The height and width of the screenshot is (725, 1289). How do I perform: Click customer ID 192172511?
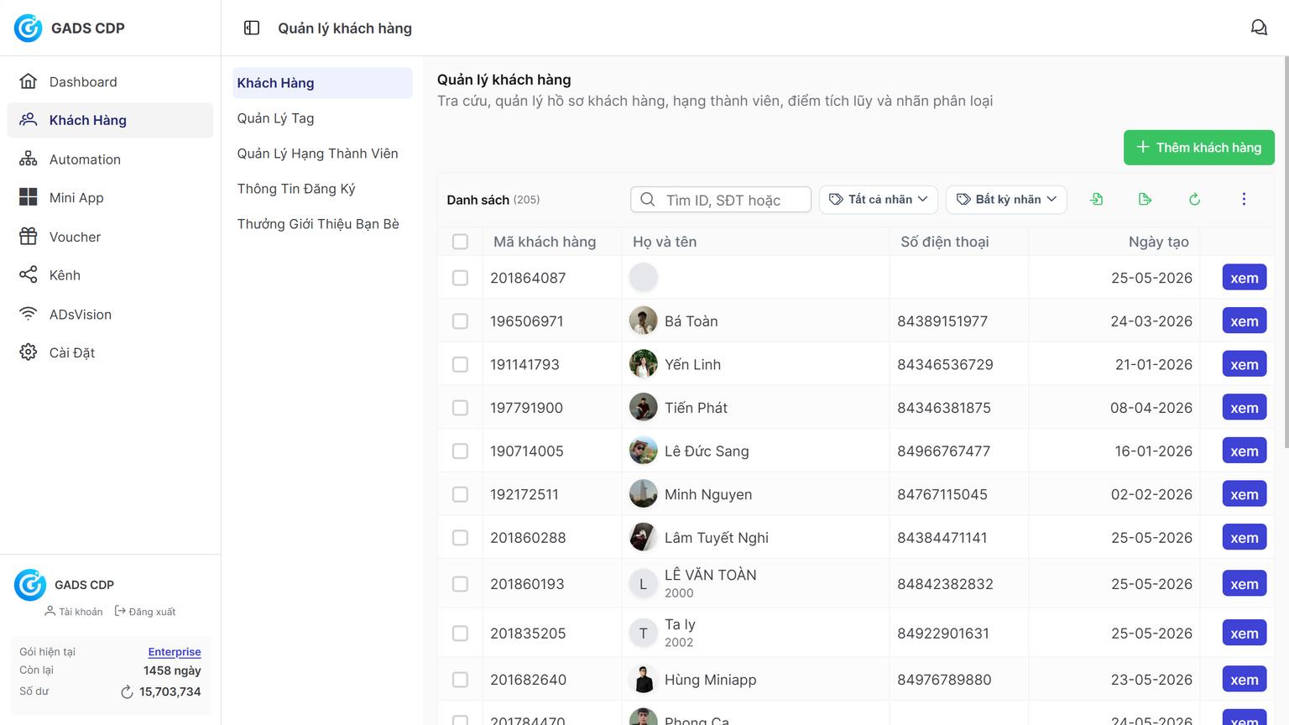click(x=524, y=494)
